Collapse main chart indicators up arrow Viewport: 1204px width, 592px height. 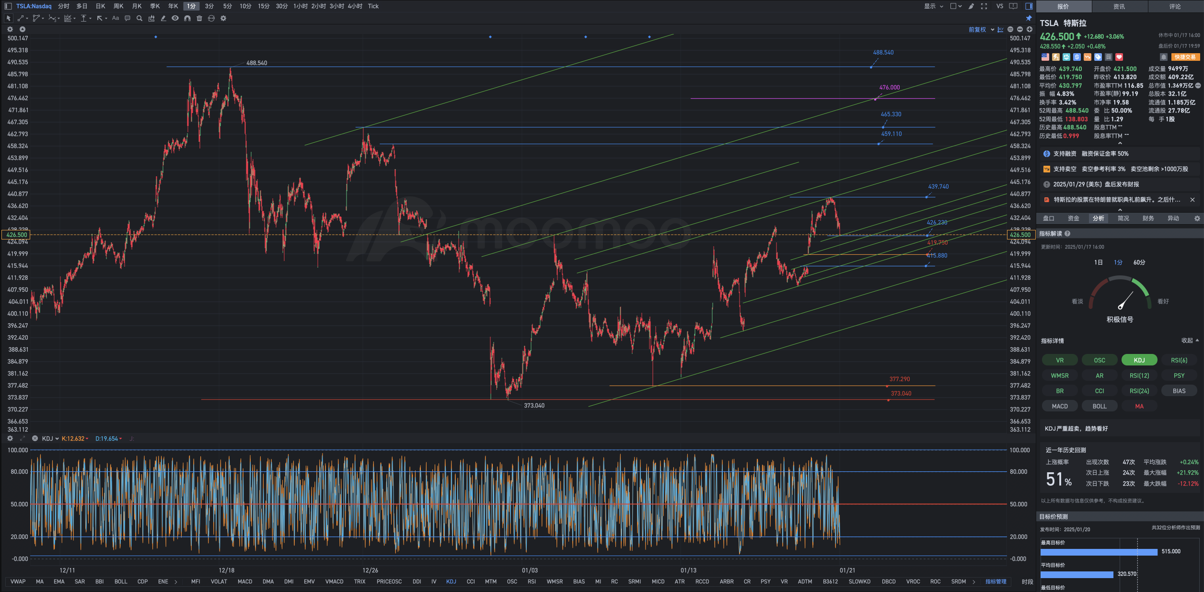pyautogui.click(x=22, y=29)
